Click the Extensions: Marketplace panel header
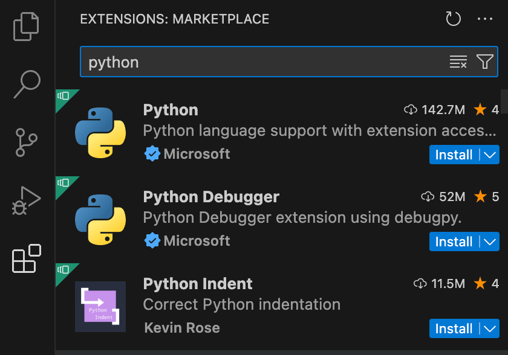 pos(175,19)
